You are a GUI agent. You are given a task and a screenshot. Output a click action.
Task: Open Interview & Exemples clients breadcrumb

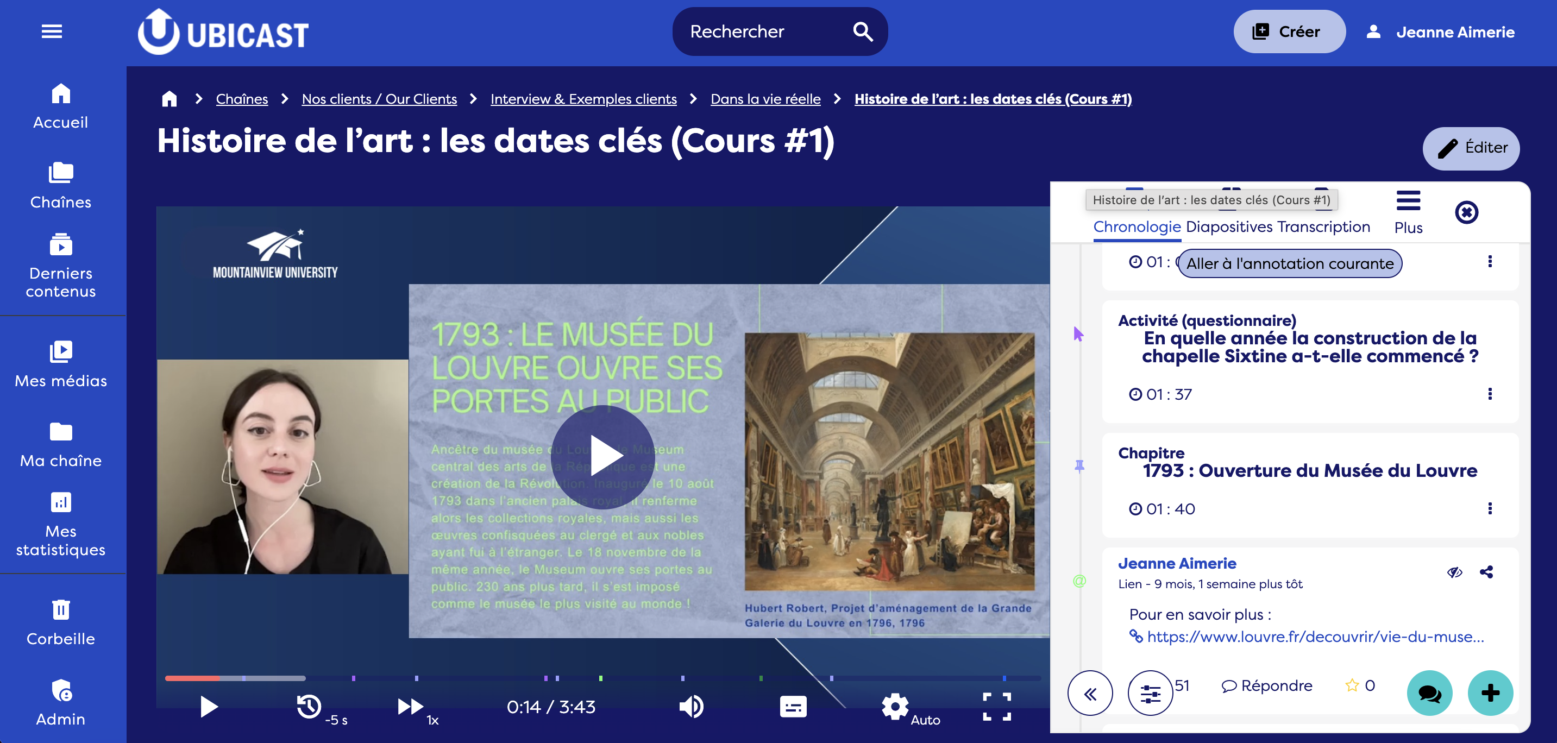click(583, 98)
